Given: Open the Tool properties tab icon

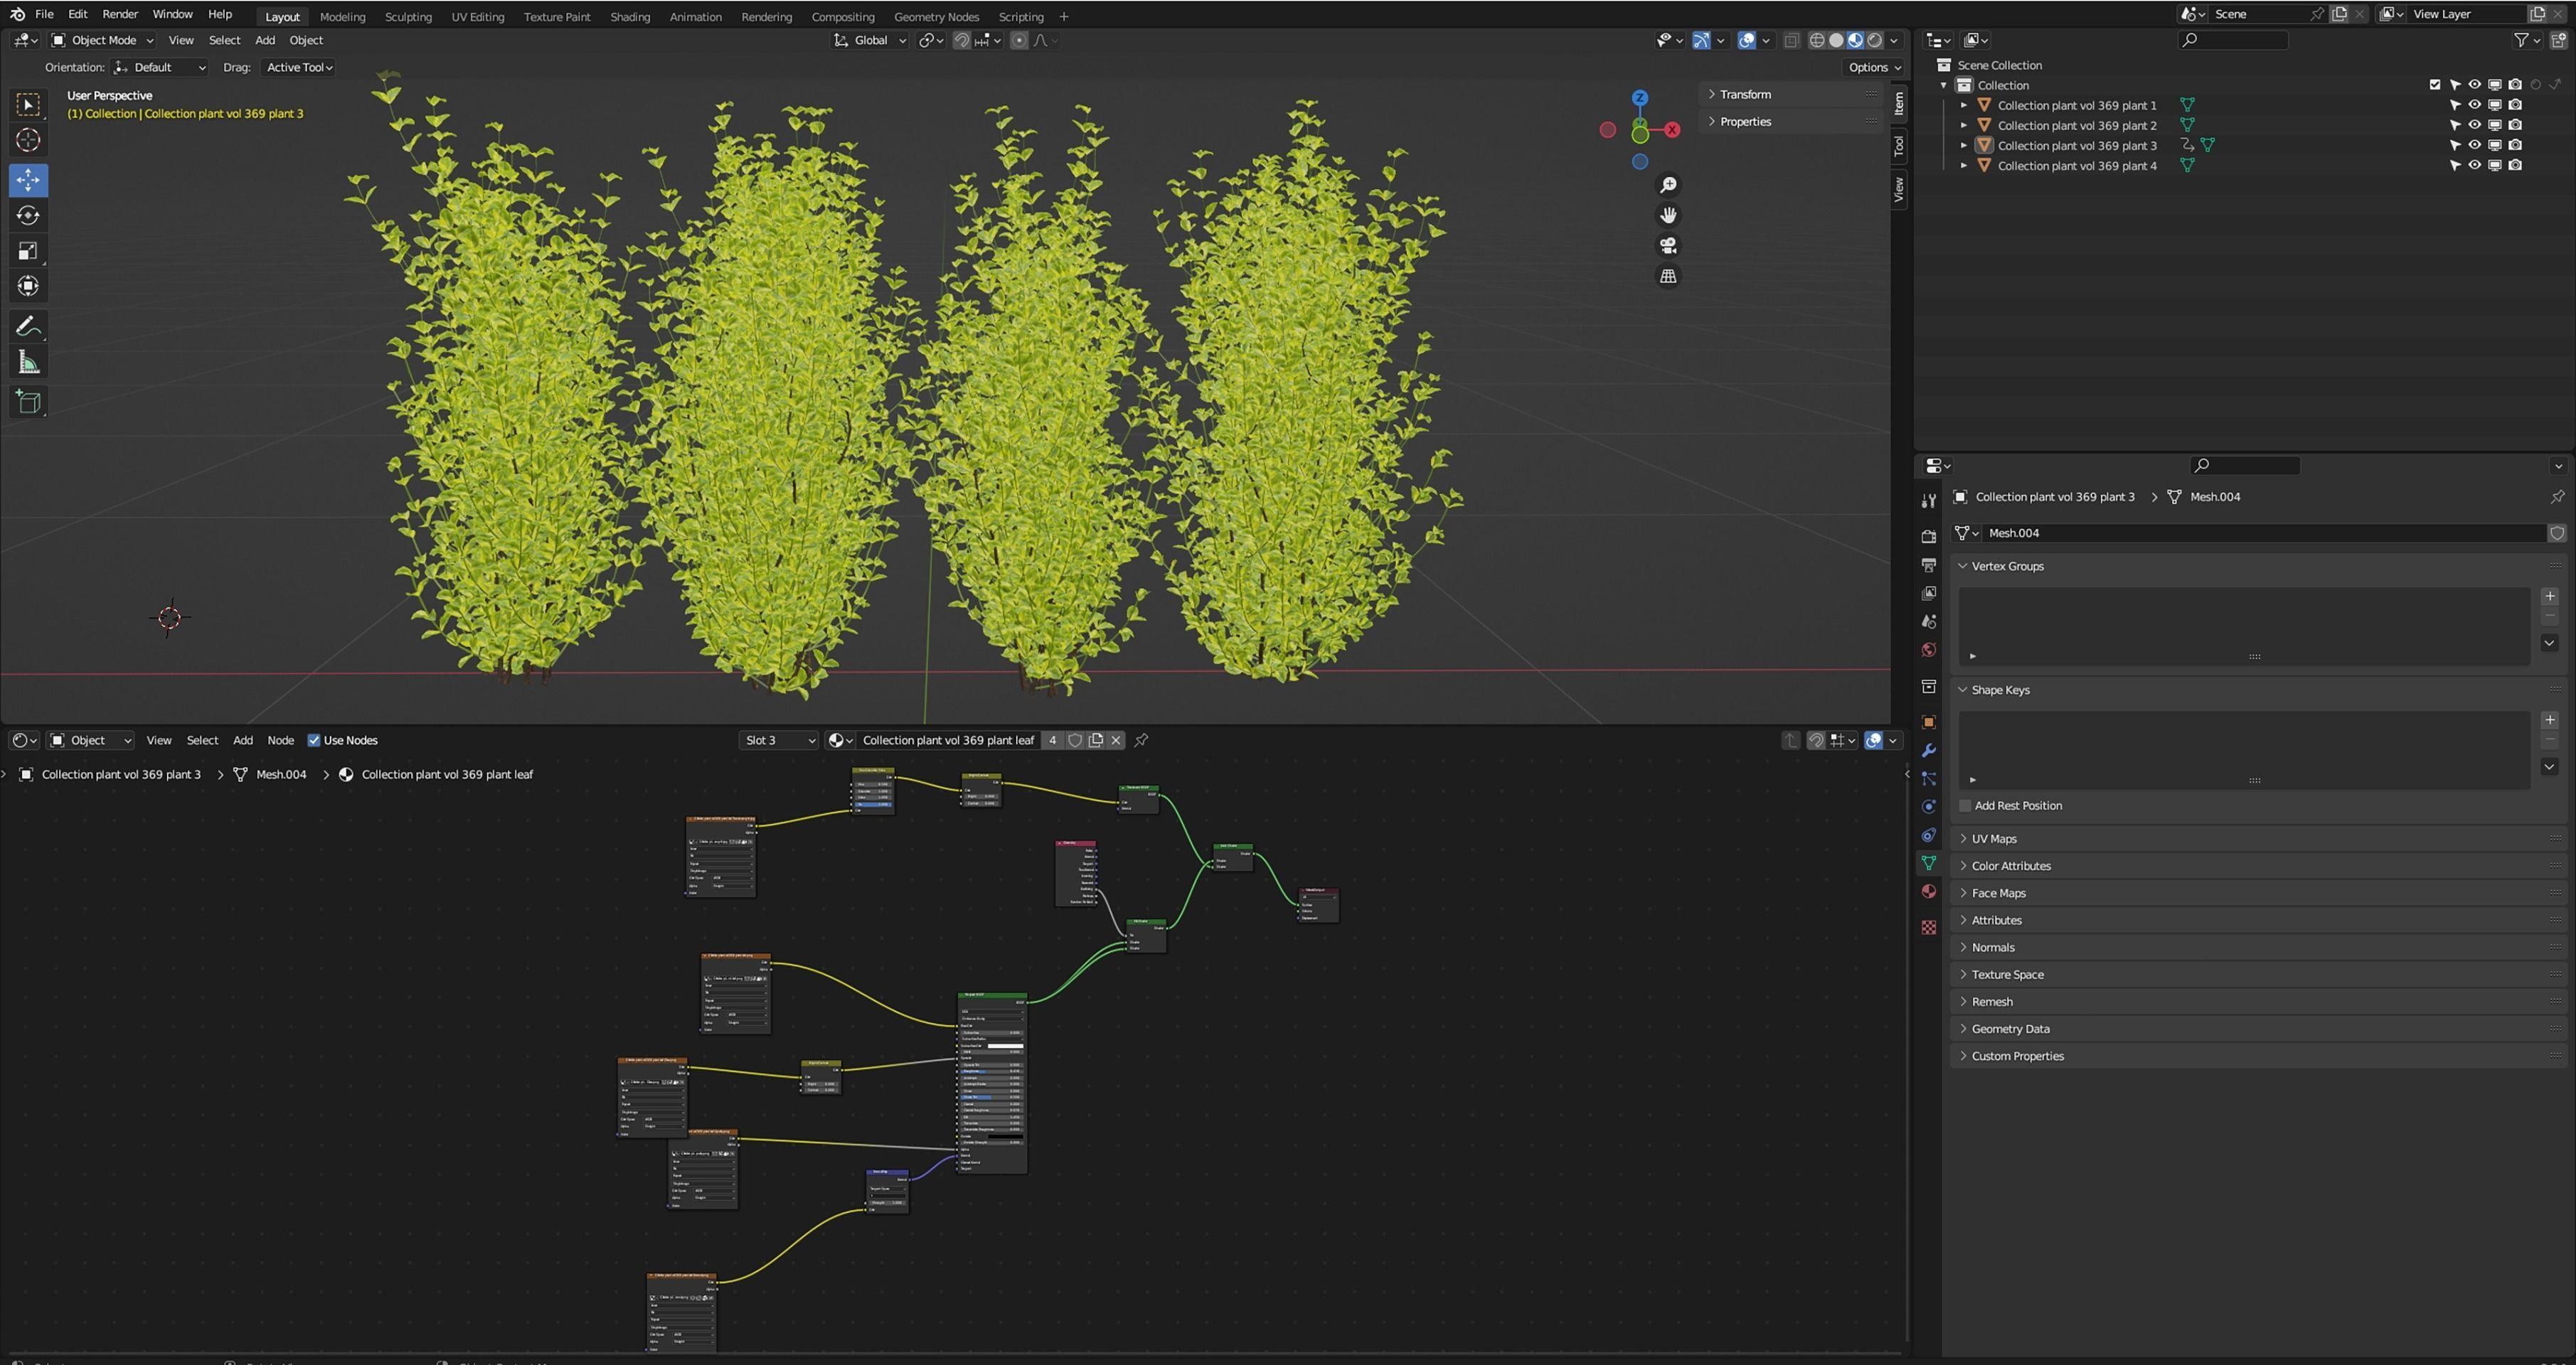Looking at the screenshot, I should pyautogui.click(x=1928, y=500).
